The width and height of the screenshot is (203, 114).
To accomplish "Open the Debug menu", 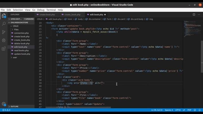I will (x=41, y=10).
